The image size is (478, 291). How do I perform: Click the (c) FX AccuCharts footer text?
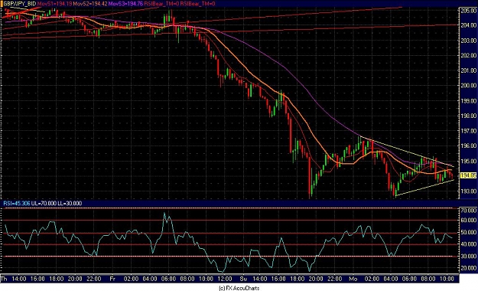pos(239,288)
